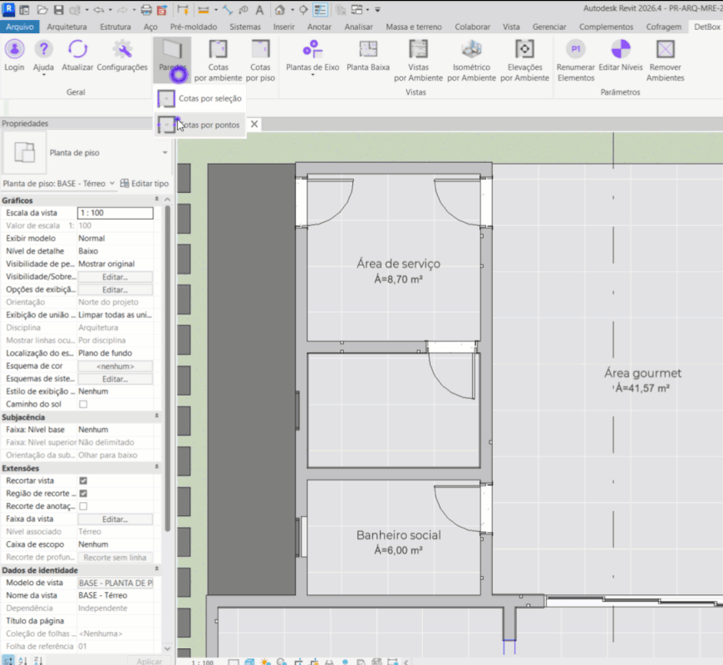Select the Cotas por piso tool
Screen dimensions: 723x665
(260, 61)
